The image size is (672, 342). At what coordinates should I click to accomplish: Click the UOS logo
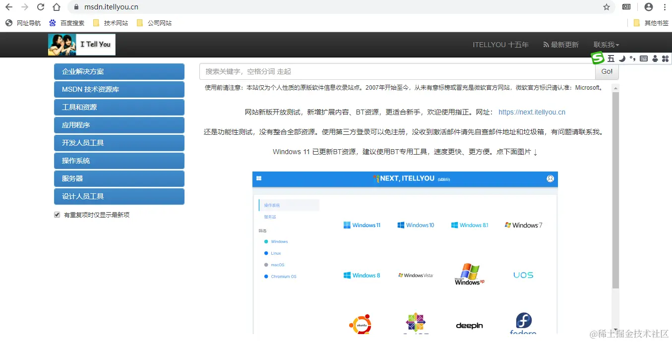tap(523, 275)
